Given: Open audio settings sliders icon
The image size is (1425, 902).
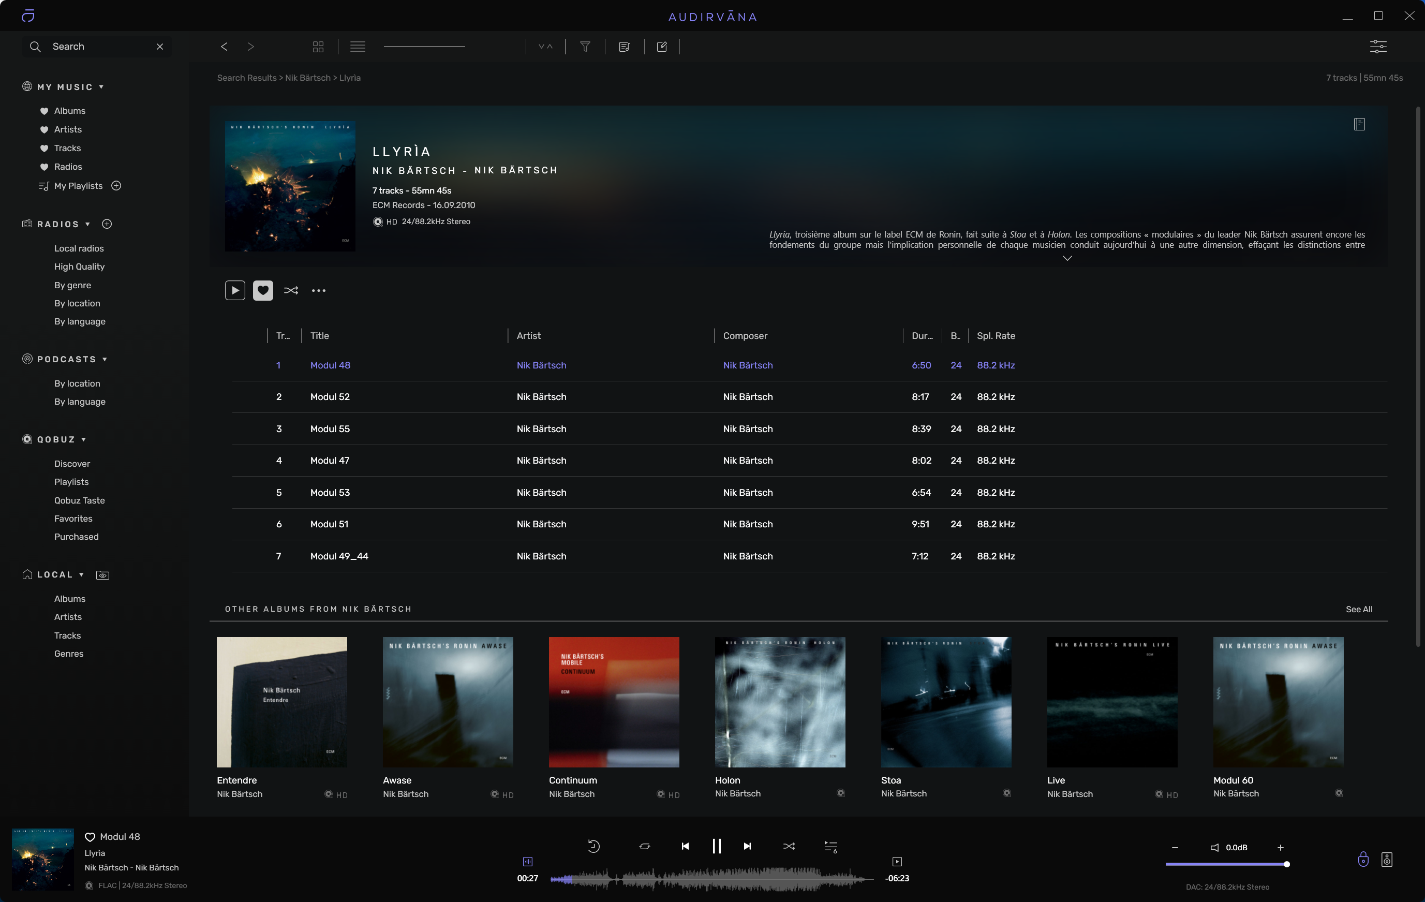Looking at the screenshot, I should click(x=1378, y=47).
